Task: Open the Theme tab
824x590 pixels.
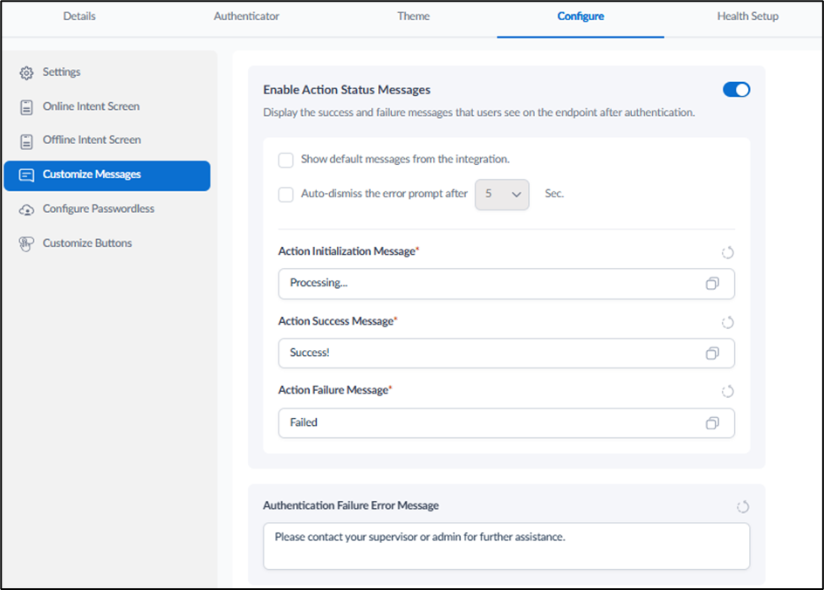Action: 413,17
